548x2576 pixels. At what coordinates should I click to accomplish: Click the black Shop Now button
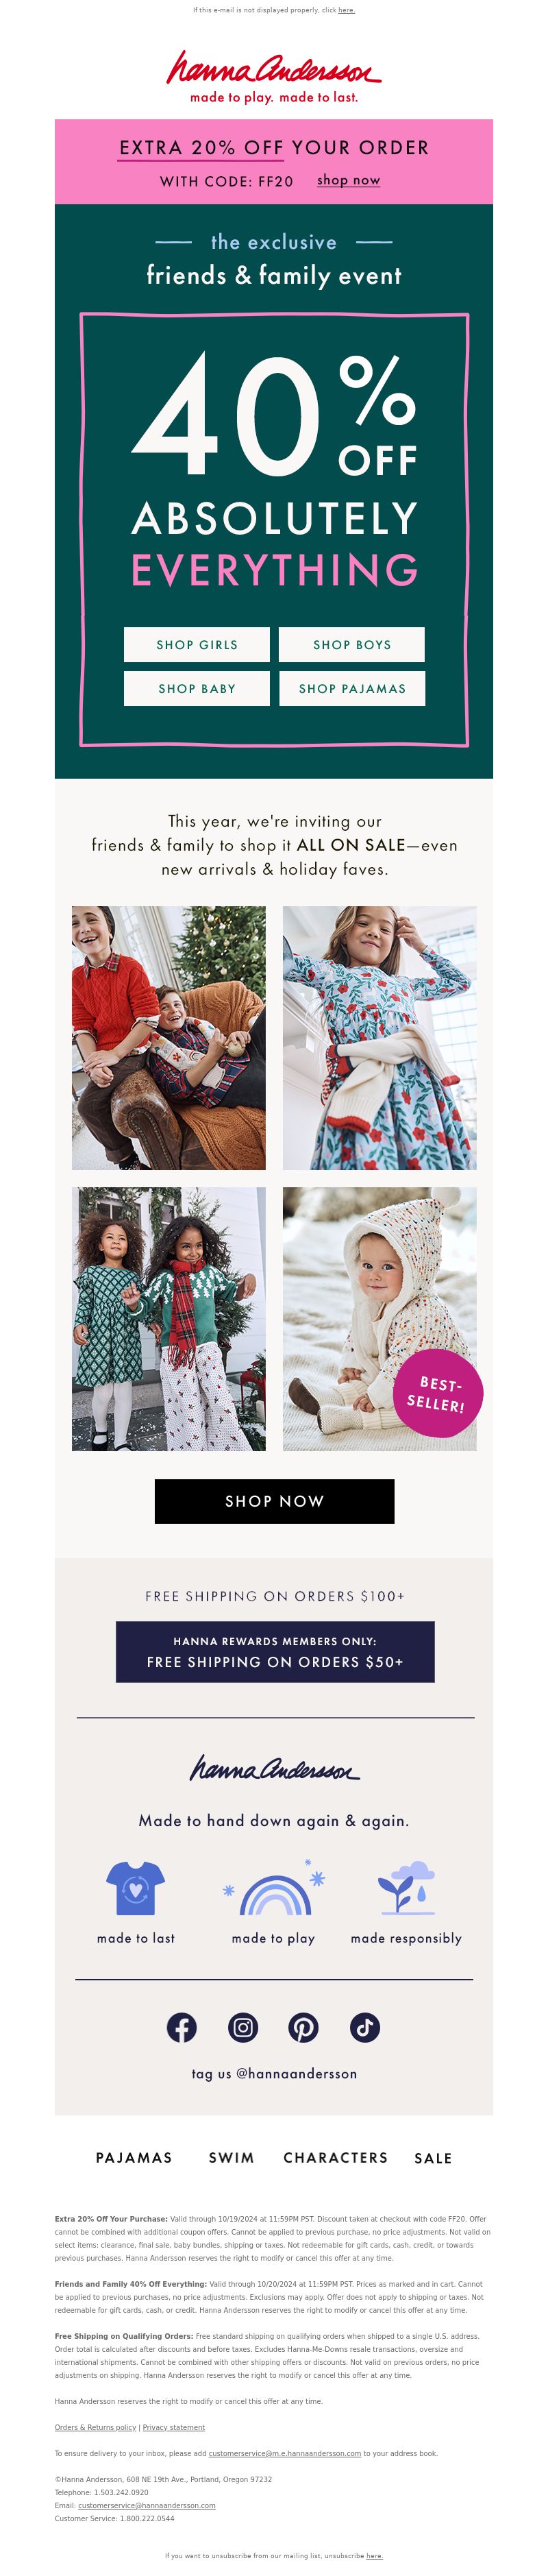[274, 1501]
